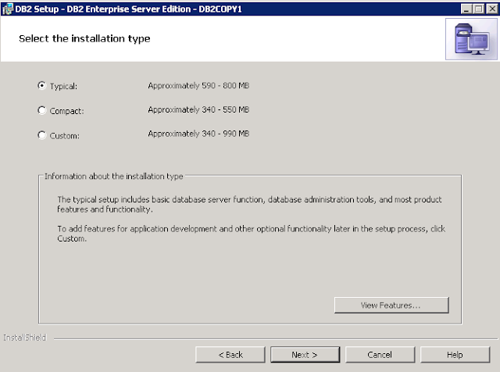500x372 pixels.
Task: Cancel the DB2 setup
Action: click(380, 355)
